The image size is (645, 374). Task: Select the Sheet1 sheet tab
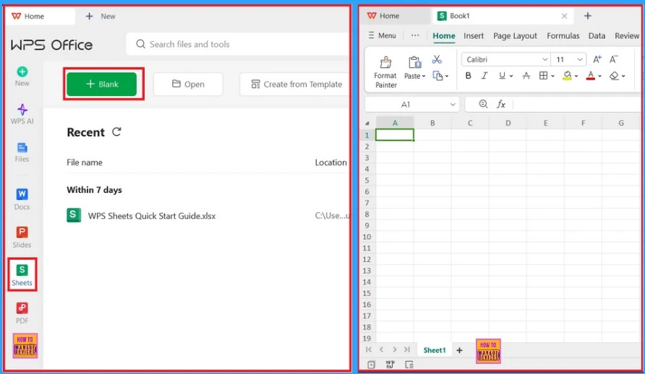pos(435,350)
